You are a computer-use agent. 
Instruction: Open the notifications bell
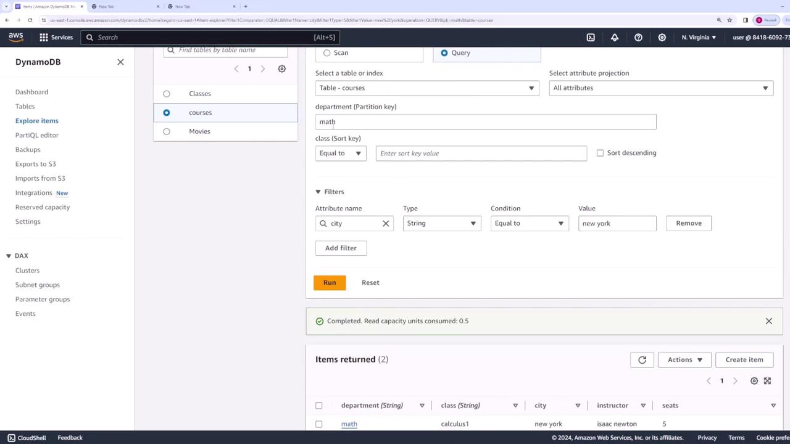click(615, 37)
